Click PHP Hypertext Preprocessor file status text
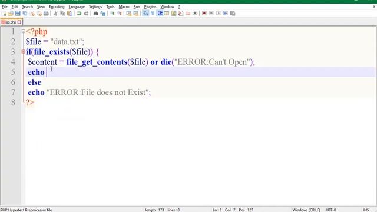The height and width of the screenshot is (212, 377). click(x=26, y=210)
